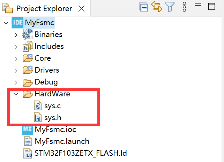The width and height of the screenshot is (224, 162).
Task: Collapse the MyFsmc project tree
Action: (x=6, y=23)
